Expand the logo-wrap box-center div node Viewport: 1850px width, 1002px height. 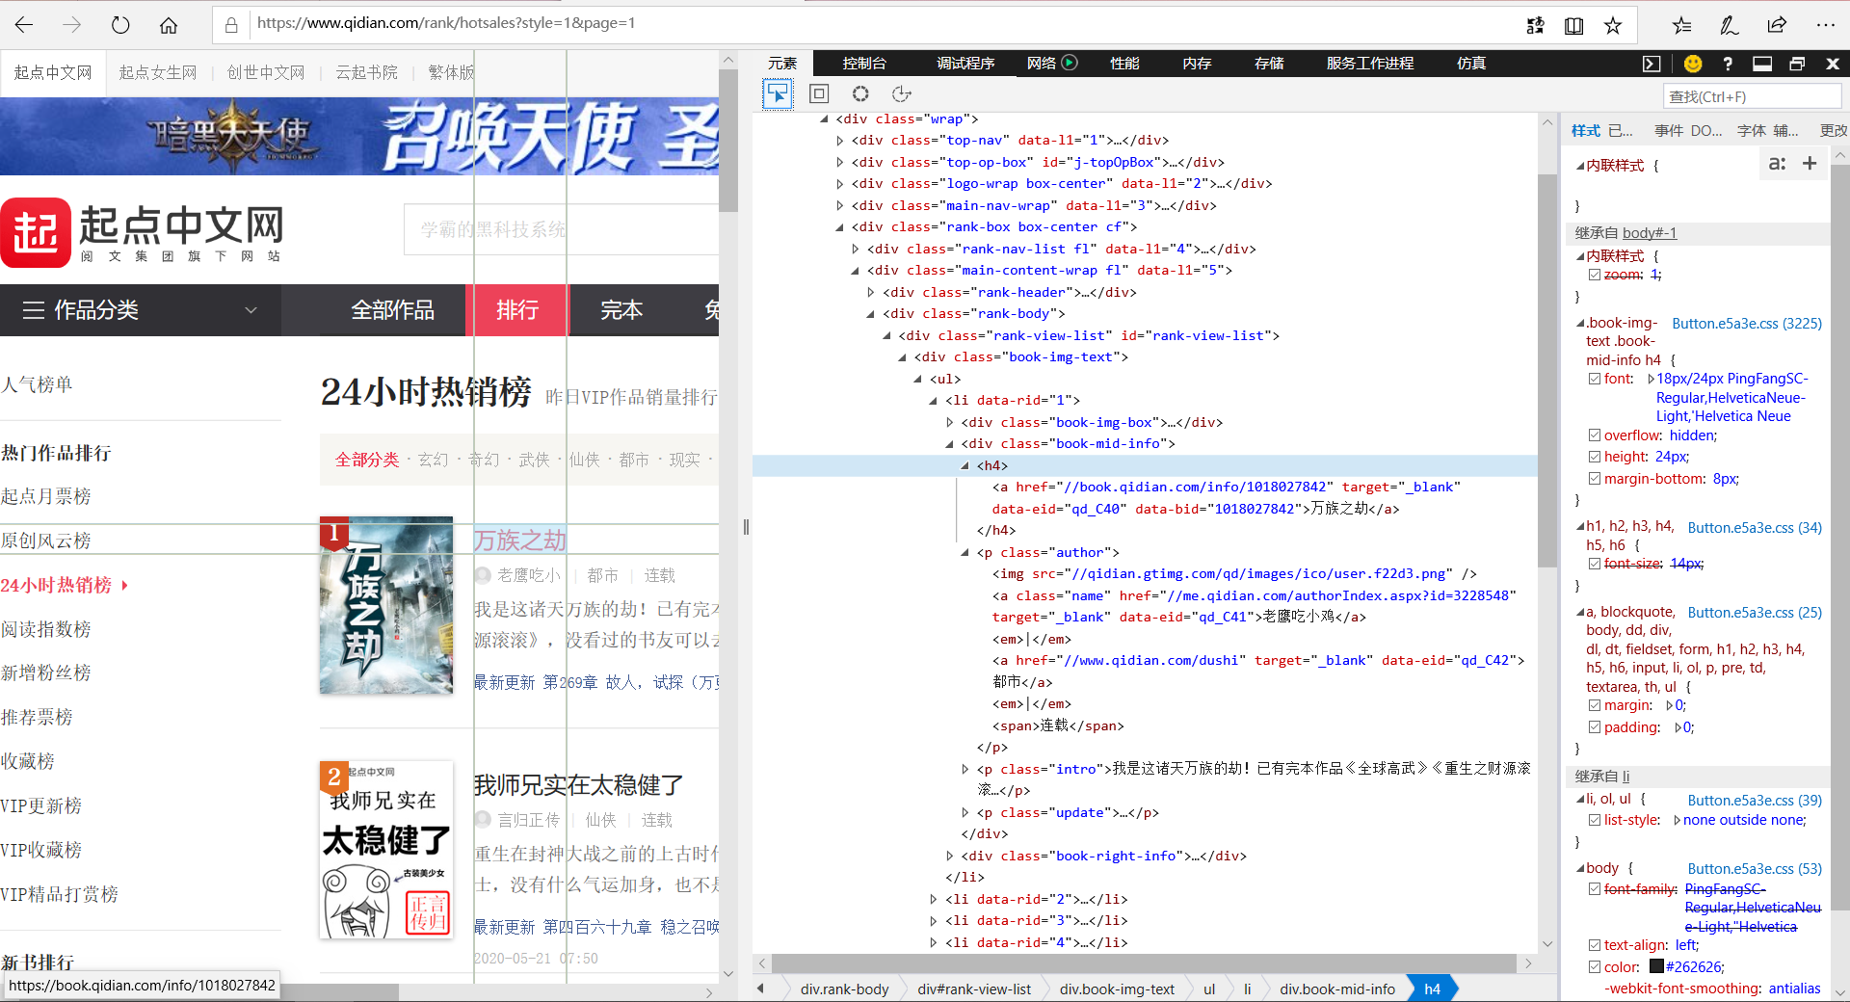pyautogui.click(x=840, y=184)
